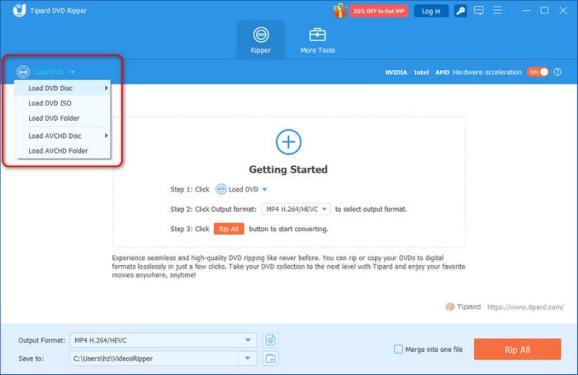Open the tipard.com website link
Image resolution: width=578 pixels, height=375 pixels.
pyautogui.click(x=525, y=307)
